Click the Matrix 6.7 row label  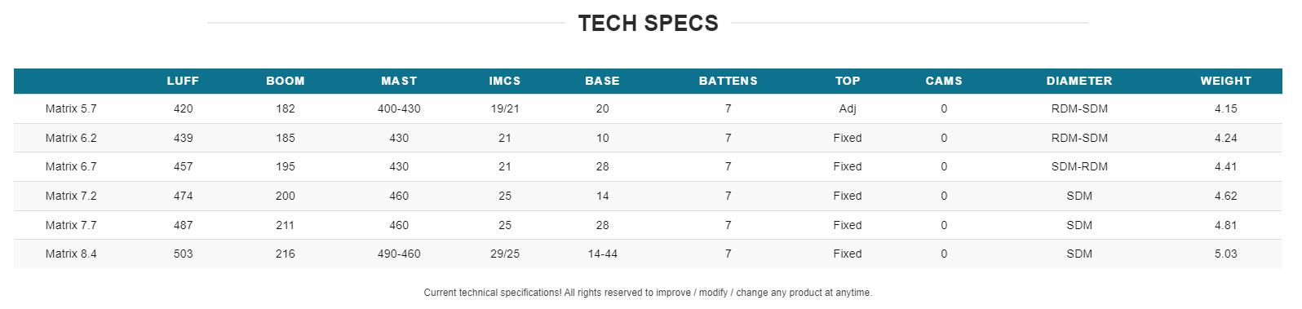pyautogui.click(x=71, y=166)
